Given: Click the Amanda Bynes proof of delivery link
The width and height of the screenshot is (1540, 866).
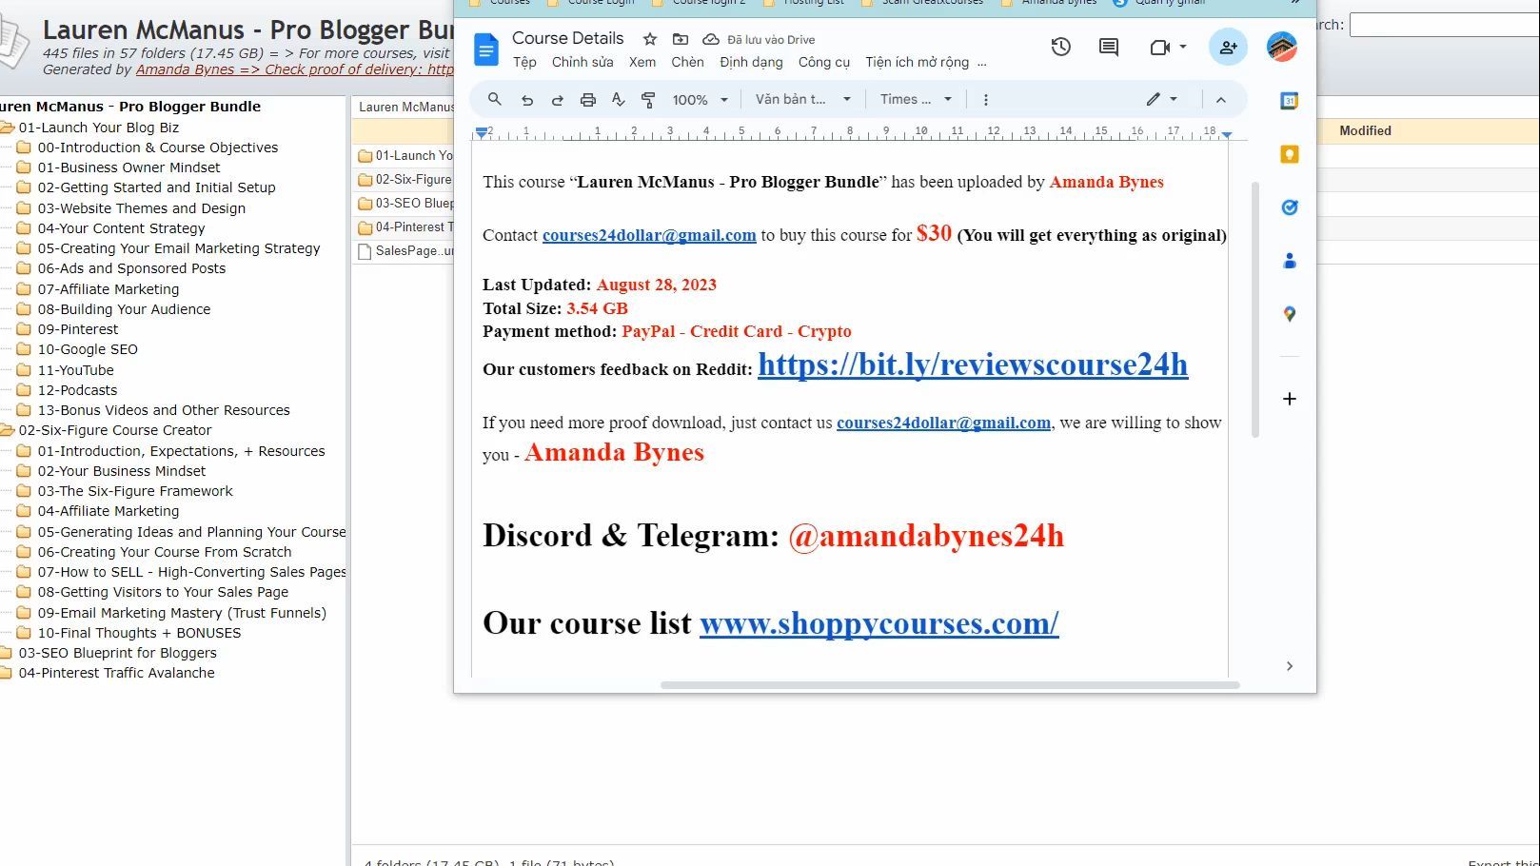Looking at the screenshot, I should pyautogui.click(x=295, y=69).
